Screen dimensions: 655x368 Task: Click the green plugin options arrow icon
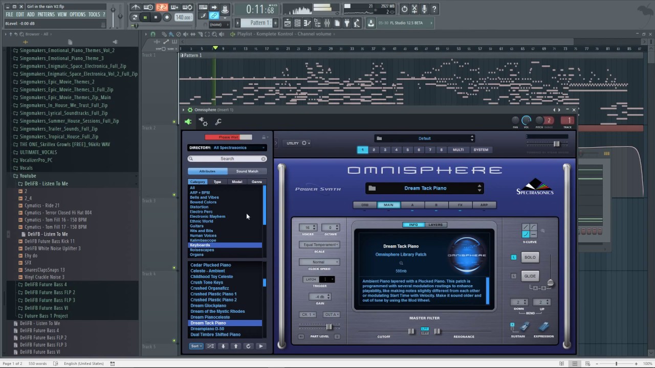pyautogui.click(x=188, y=122)
